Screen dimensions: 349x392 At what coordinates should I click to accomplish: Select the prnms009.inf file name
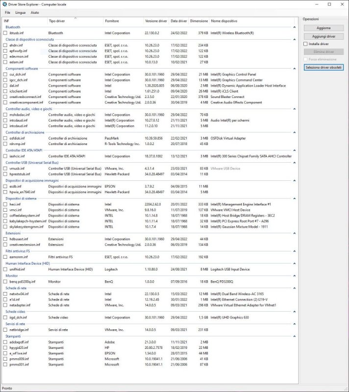tap(19, 359)
